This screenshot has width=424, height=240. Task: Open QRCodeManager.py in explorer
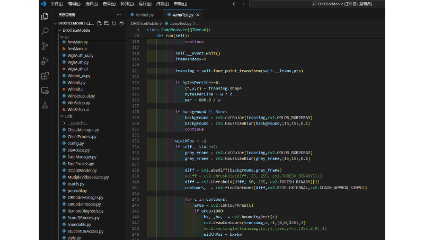pos(85,197)
